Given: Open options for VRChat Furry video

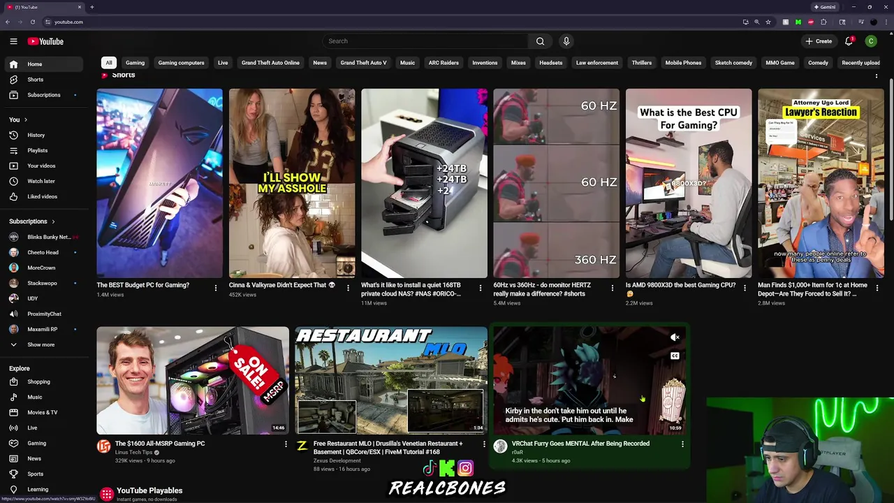Looking at the screenshot, I should (682, 444).
